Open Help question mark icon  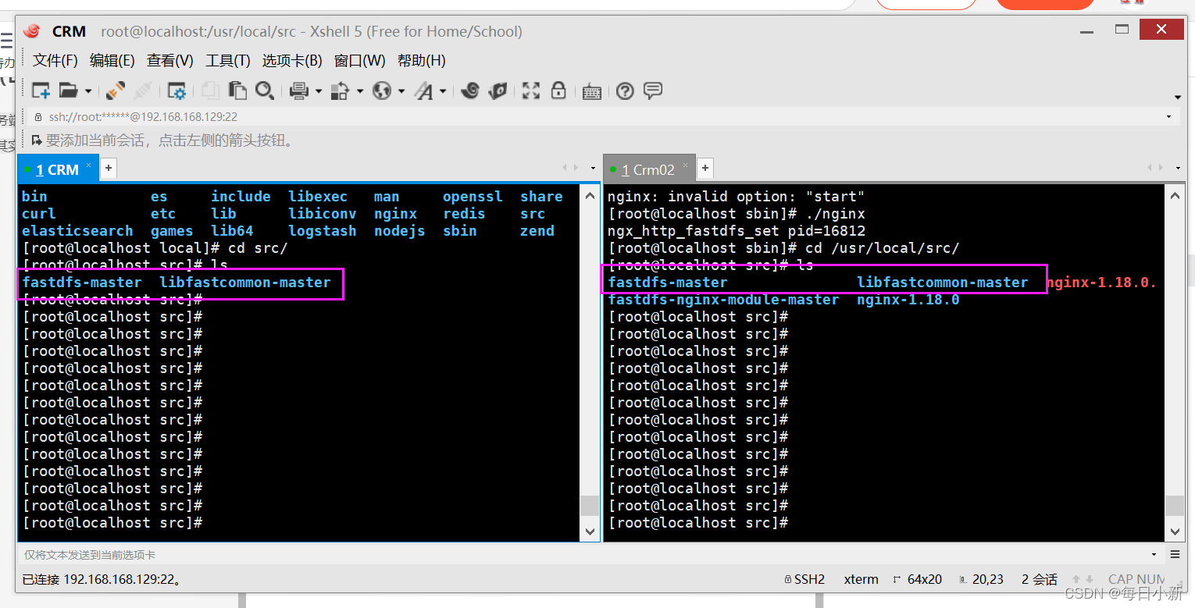(625, 91)
